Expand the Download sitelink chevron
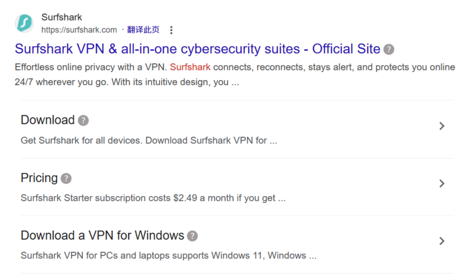The height and width of the screenshot is (279, 459). (x=442, y=126)
